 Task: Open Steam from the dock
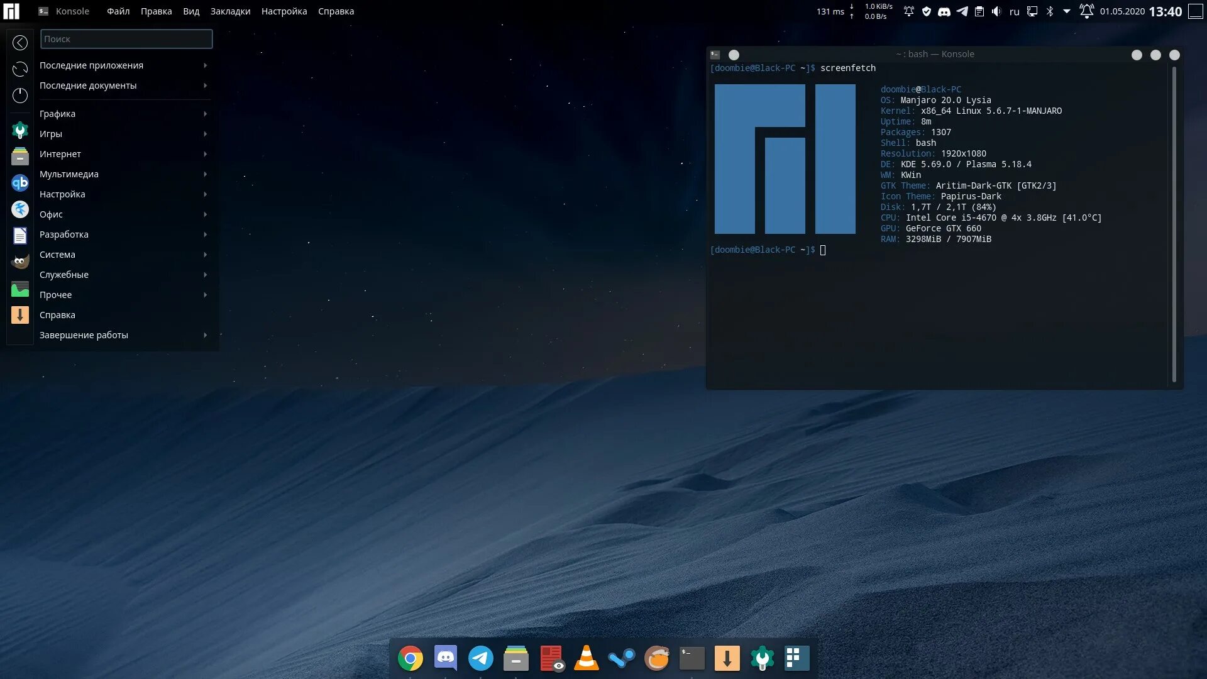[621, 658]
